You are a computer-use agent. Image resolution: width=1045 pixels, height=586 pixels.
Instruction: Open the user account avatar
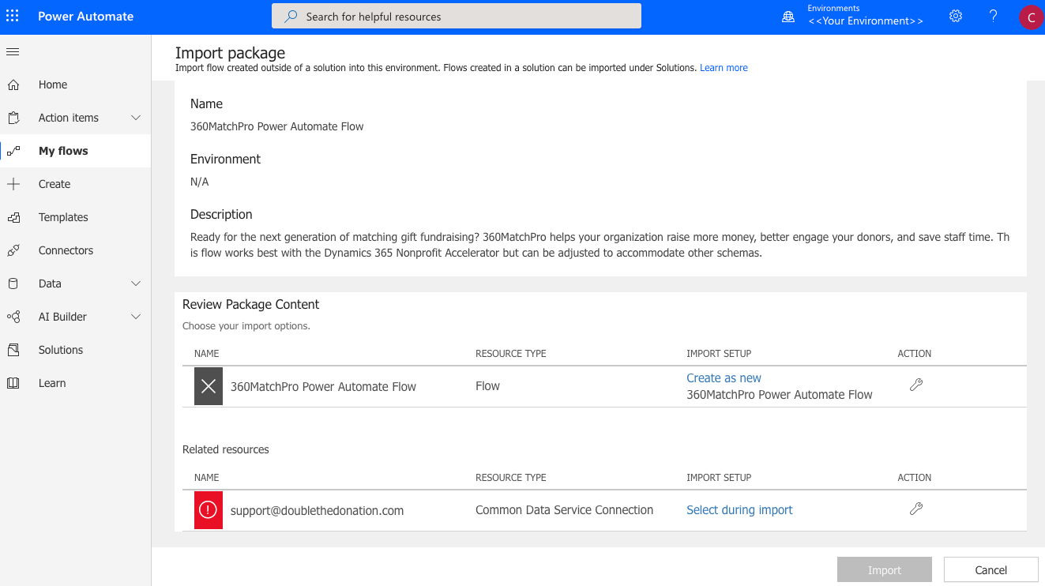tap(1031, 17)
